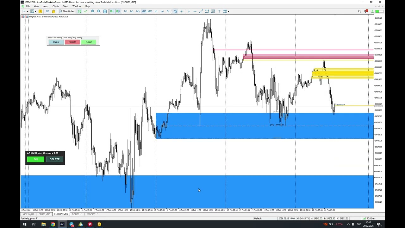The height and width of the screenshot is (228, 405).
Task: Click Delete in AZ Drawing Tools
Action: click(x=72, y=42)
